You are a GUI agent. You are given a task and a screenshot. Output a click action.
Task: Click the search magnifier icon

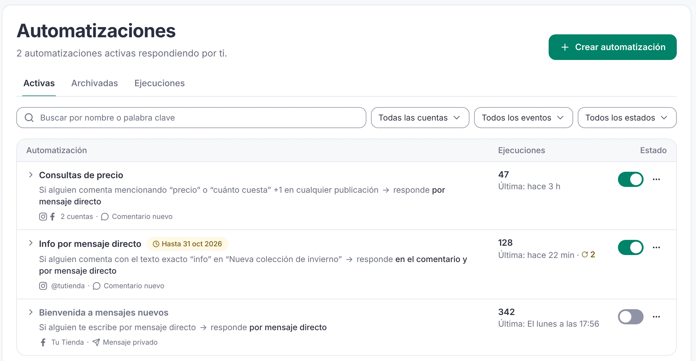click(x=29, y=118)
